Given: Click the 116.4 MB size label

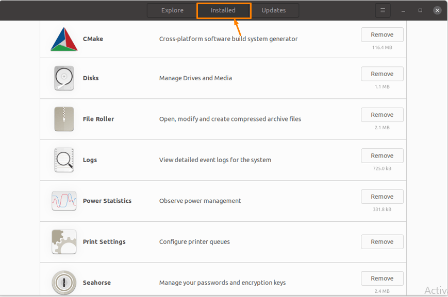Looking at the screenshot, I should [x=382, y=48].
